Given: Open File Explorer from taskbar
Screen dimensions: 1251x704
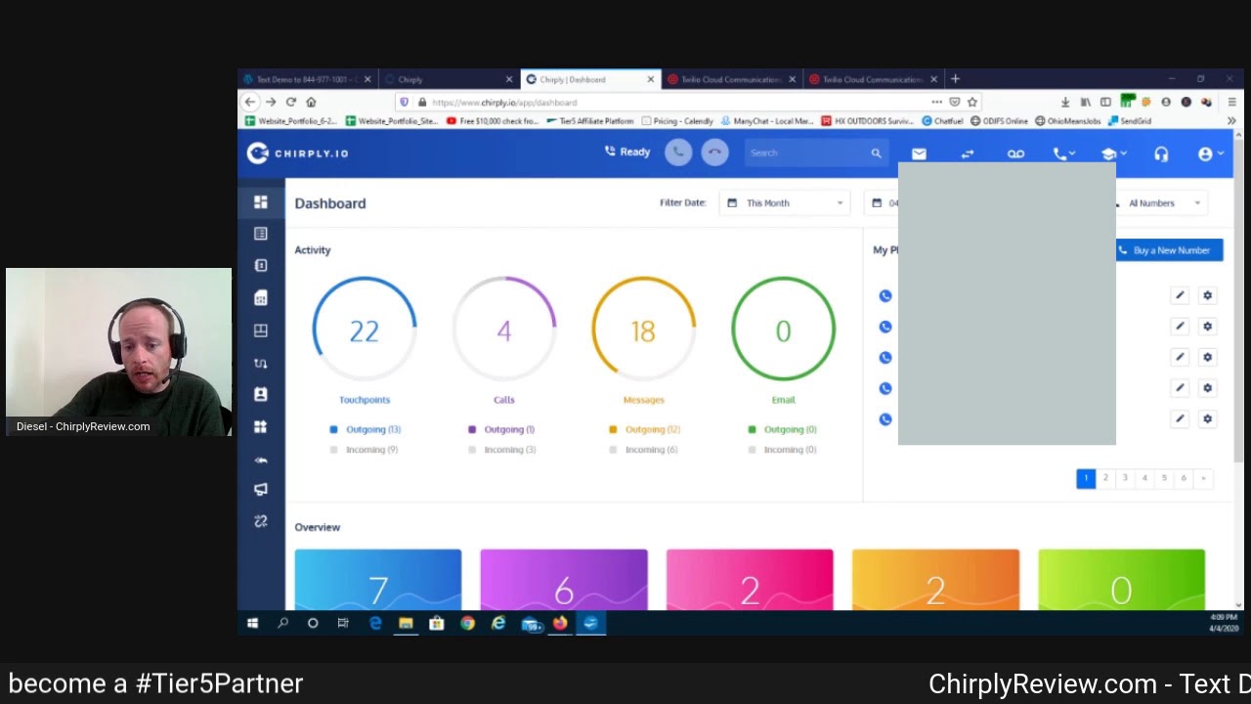Looking at the screenshot, I should coord(406,623).
